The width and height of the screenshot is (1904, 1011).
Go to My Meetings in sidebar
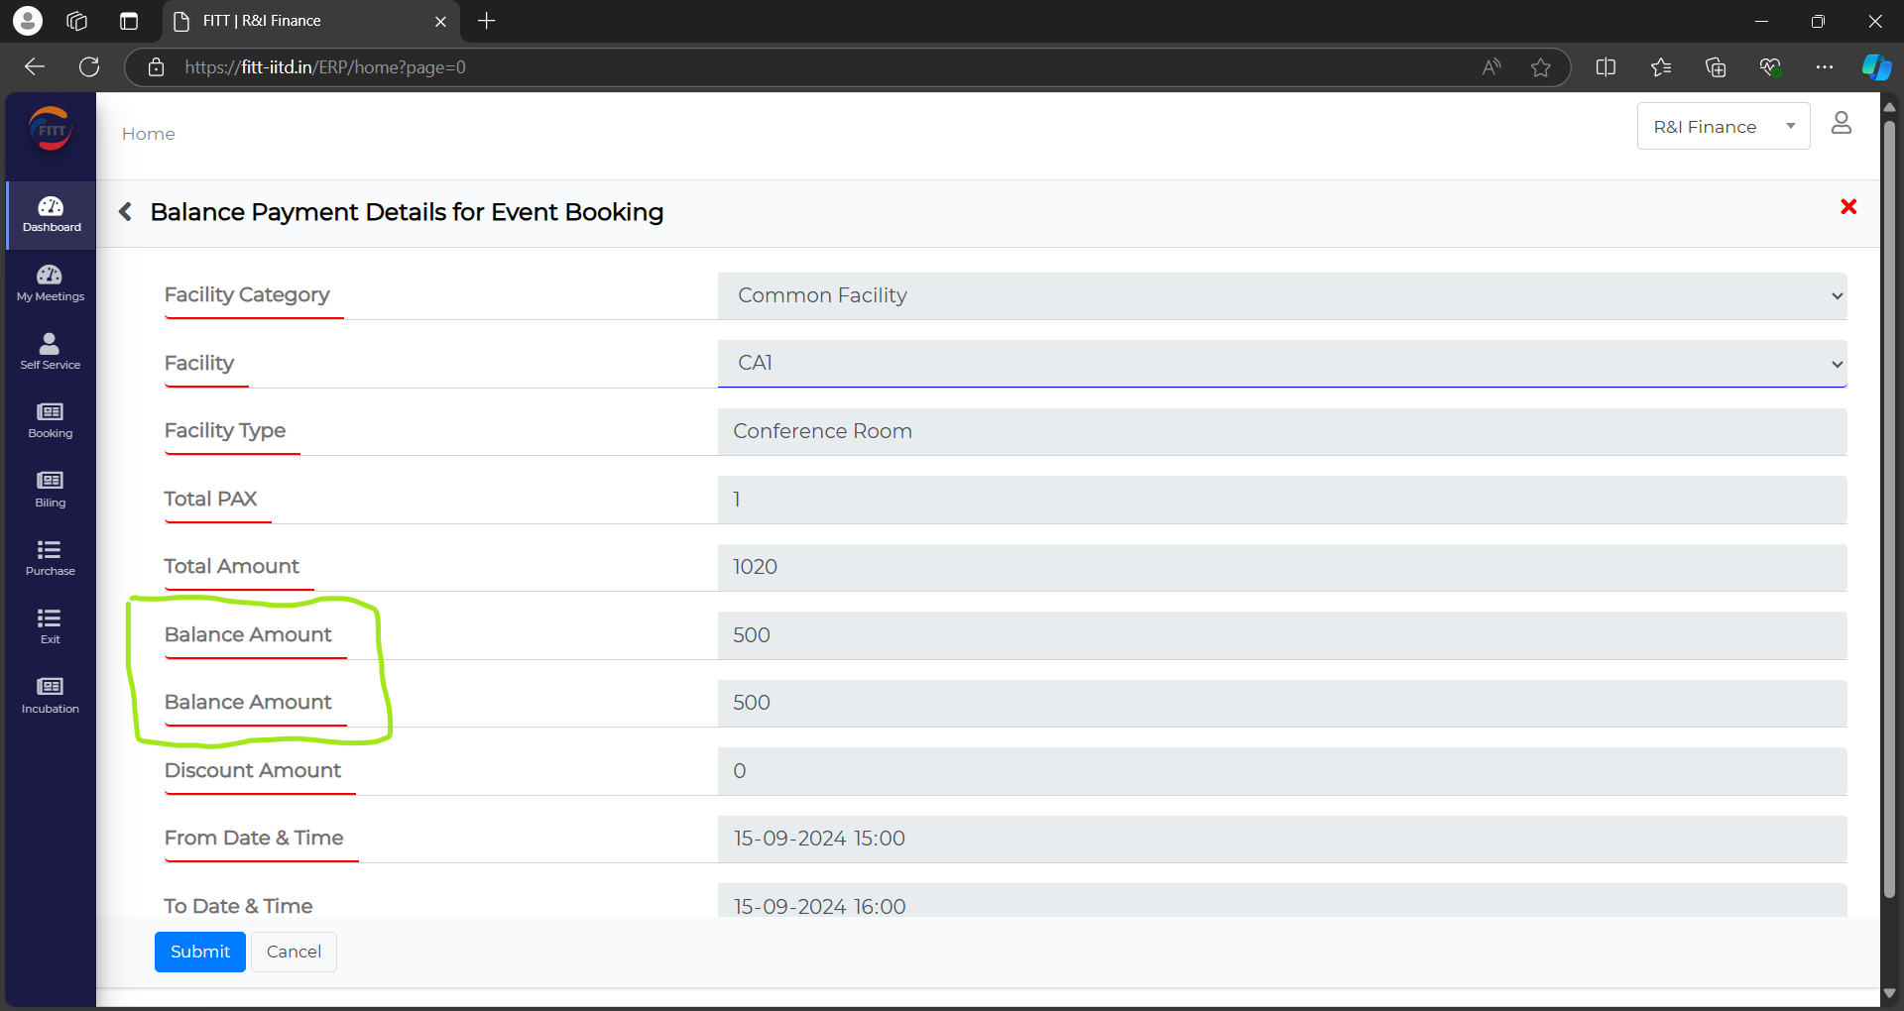click(x=51, y=282)
